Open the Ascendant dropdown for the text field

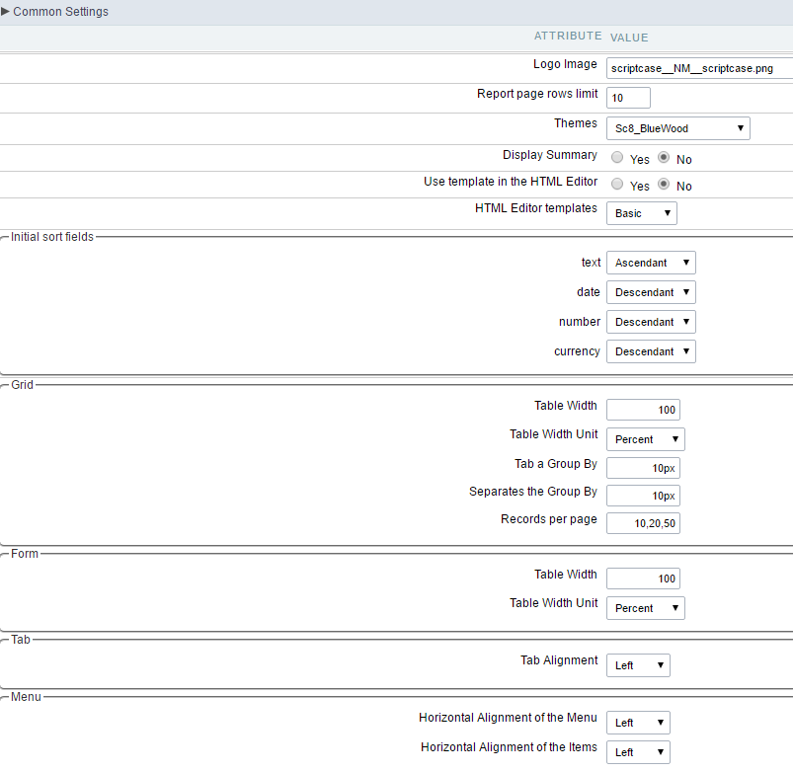click(x=650, y=263)
